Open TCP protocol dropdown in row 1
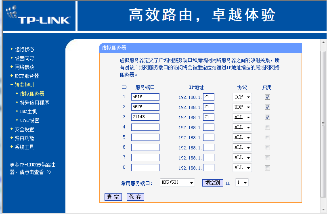The height and width of the screenshot is (214, 327). click(x=242, y=97)
